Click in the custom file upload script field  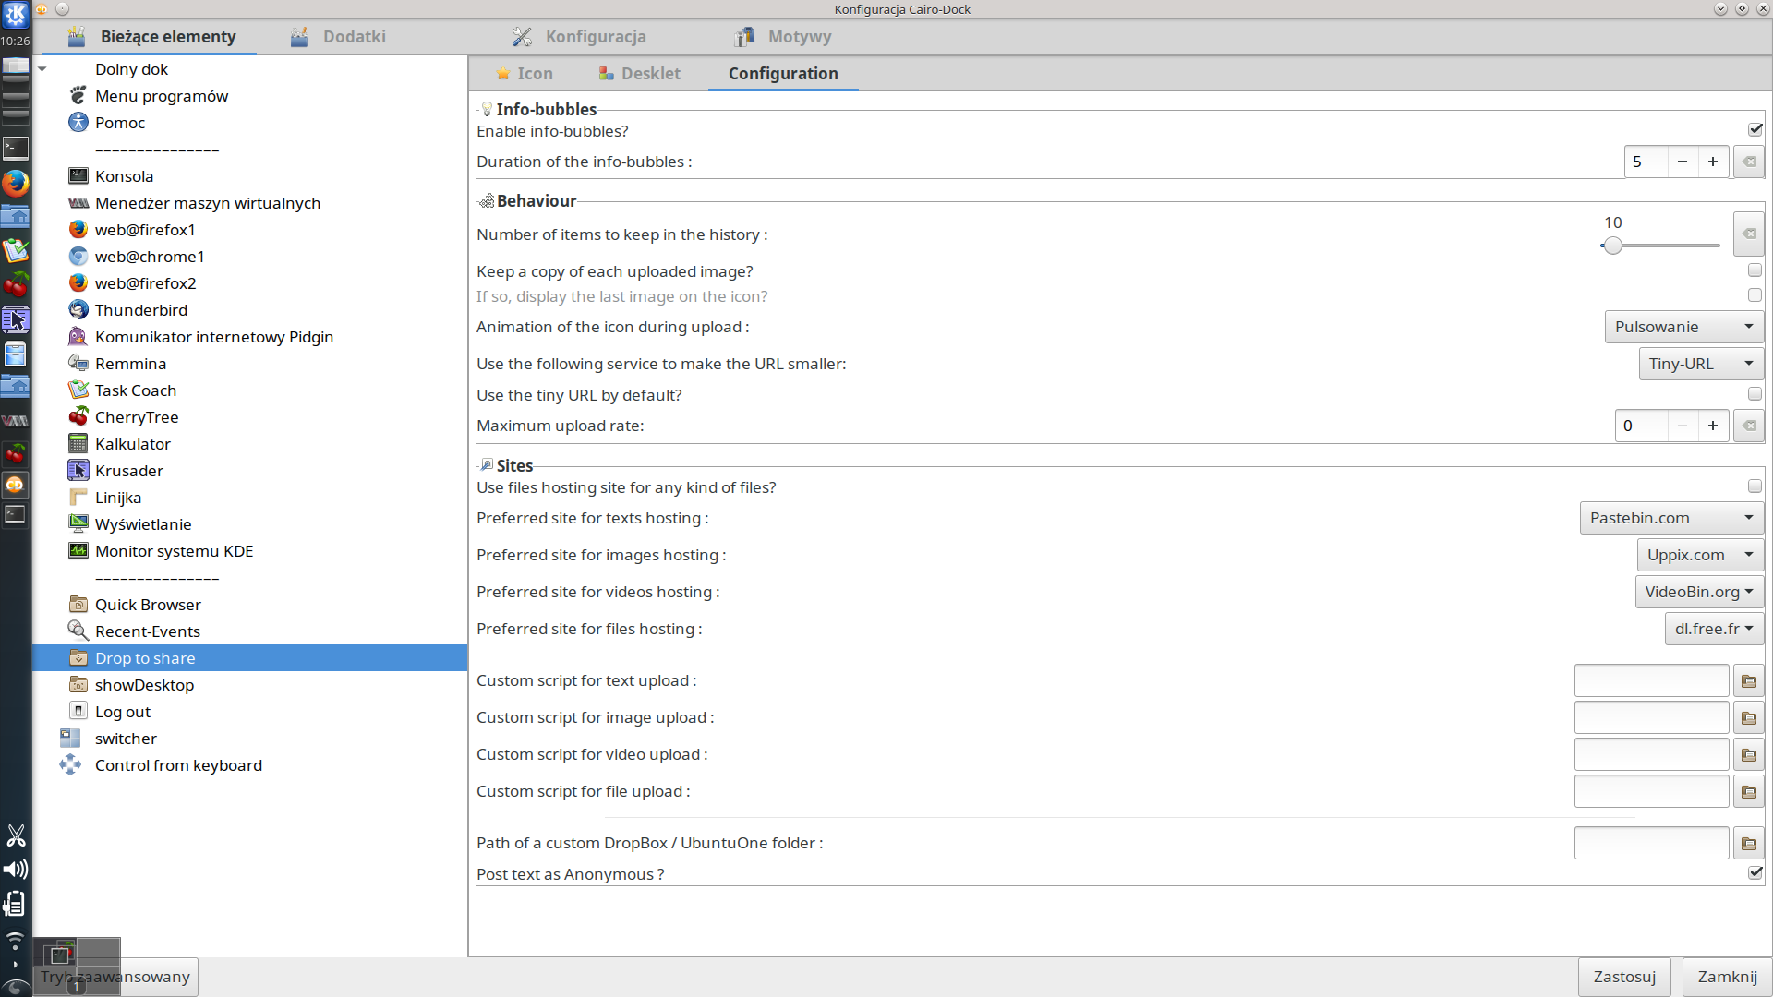(x=1651, y=792)
